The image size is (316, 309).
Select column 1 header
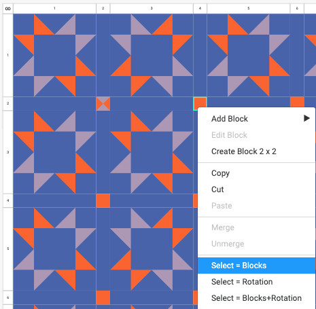point(54,8)
